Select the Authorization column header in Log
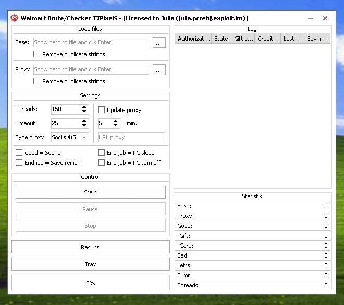 pos(193,39)
